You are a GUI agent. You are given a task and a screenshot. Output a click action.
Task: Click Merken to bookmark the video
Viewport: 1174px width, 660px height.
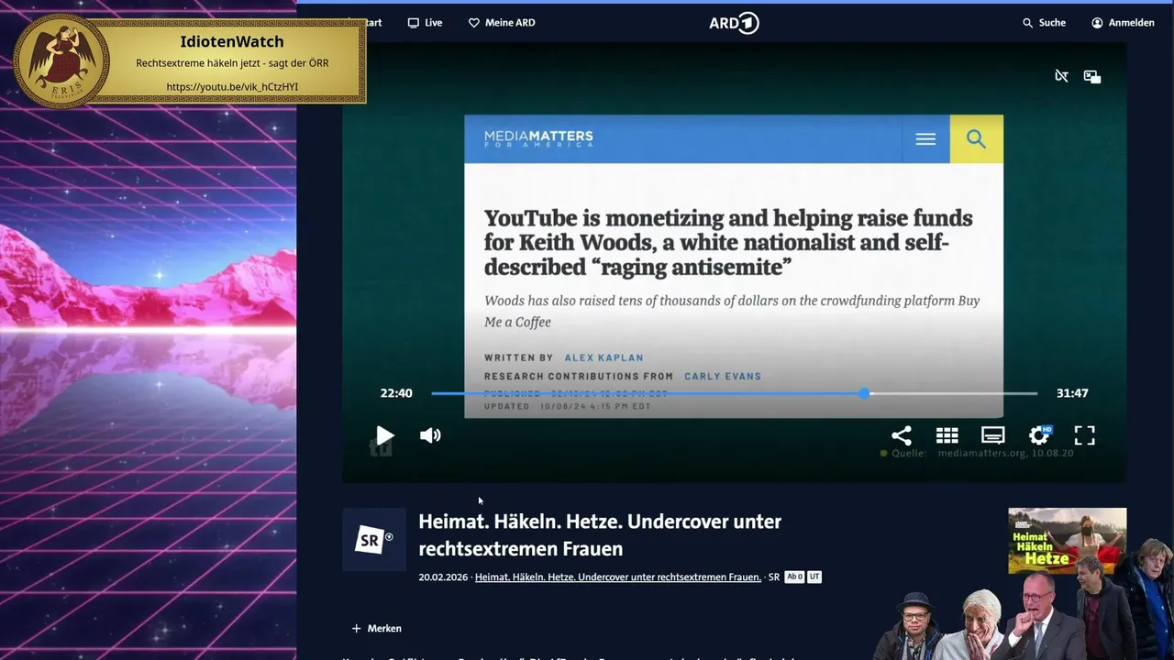click(x=376, y=628)
